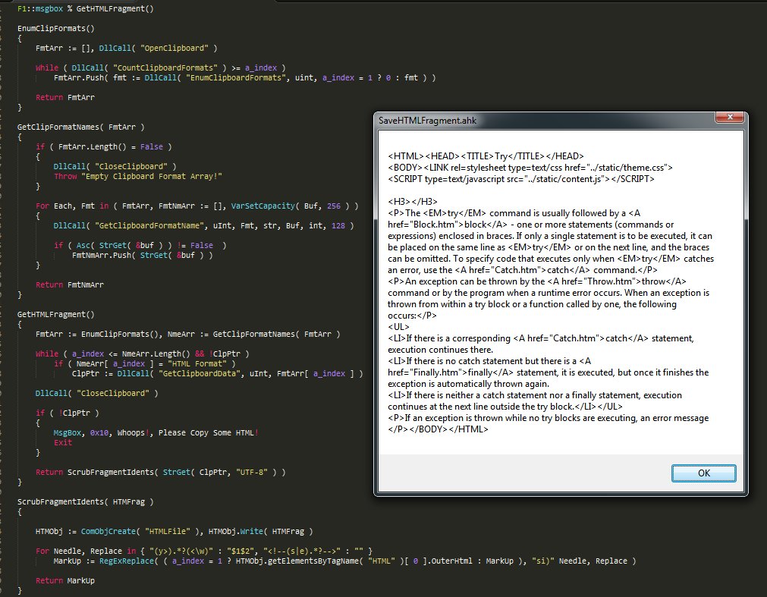The width and height of the screenshot is (767, 597).
Task: Click the MsgBox Whoops! Please Copy line
Action: 156,432
